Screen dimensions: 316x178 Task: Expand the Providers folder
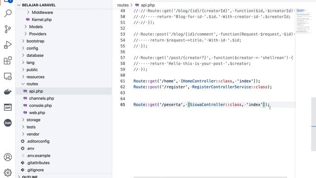[x=26, y=34]
